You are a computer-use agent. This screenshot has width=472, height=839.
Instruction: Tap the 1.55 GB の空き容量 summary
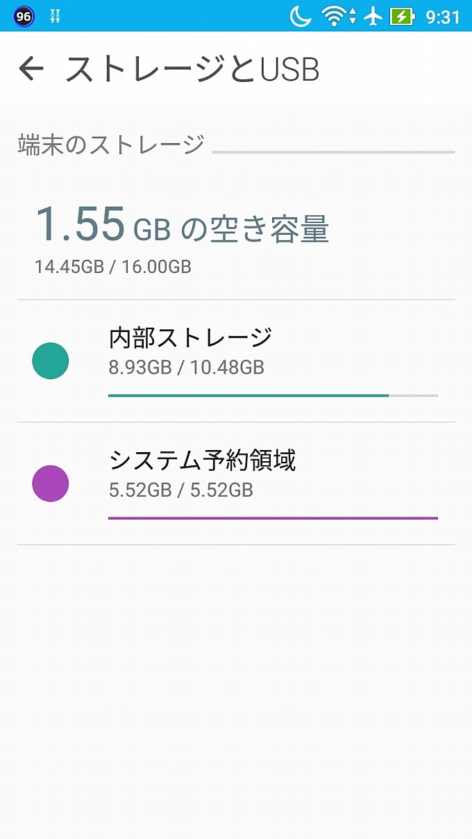coord(182,225)
